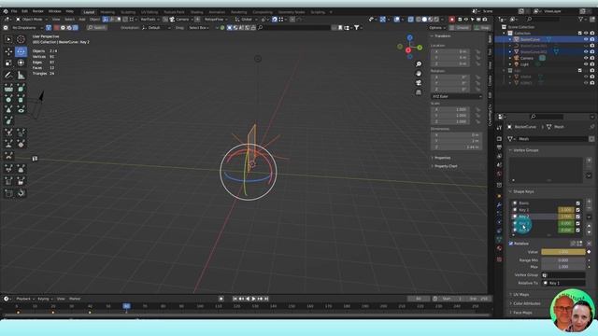Click the green Y axis on the navigation gizmo

pos(420,48)
